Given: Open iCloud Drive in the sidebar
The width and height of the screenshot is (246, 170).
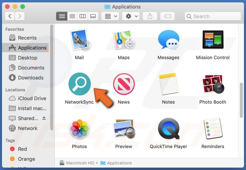Looking at the screenshot, I should pyautogui.click(x=26, y=98).
